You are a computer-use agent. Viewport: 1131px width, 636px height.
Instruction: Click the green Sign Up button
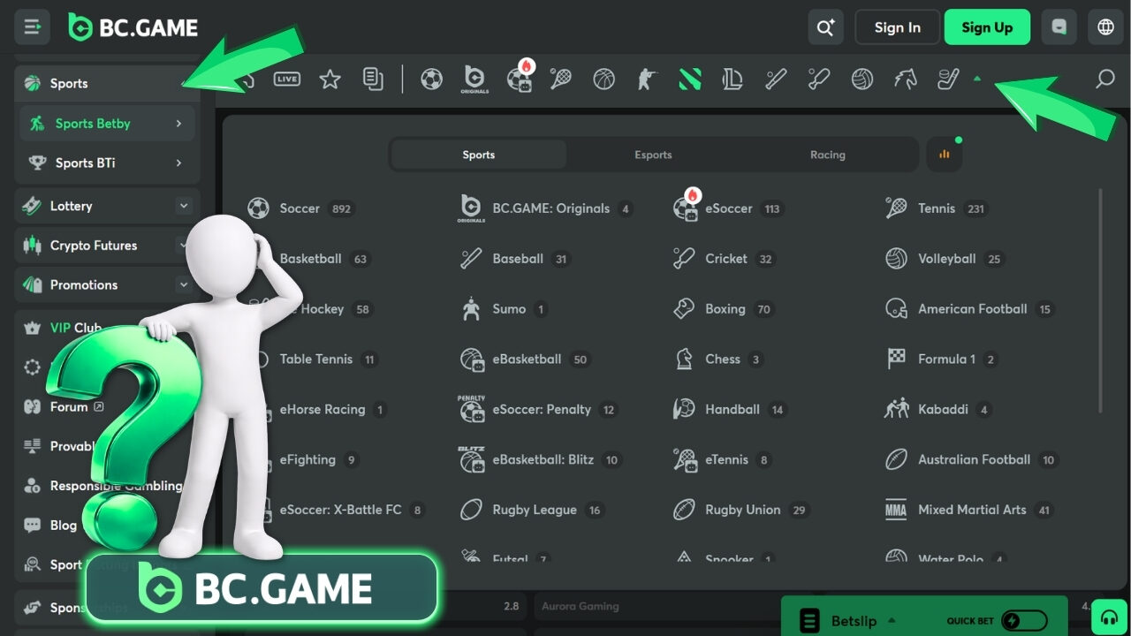tap(987, 27)
